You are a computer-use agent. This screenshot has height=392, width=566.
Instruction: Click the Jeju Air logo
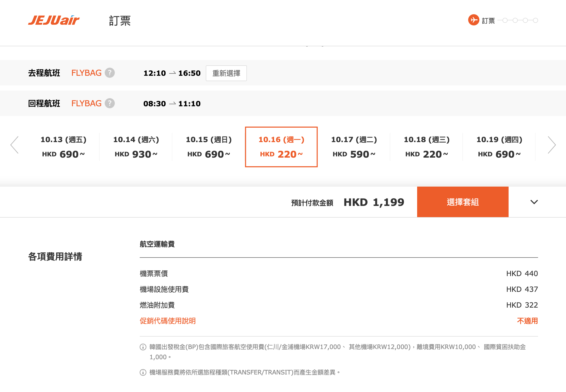[x=54, y=20]
